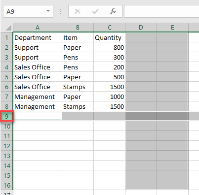Click the Management cell in row 8
199x195 pixels.
[x=38, y=106]
